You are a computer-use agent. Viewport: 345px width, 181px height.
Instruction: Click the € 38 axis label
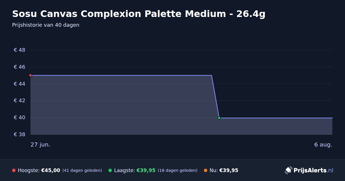(20, 134)
